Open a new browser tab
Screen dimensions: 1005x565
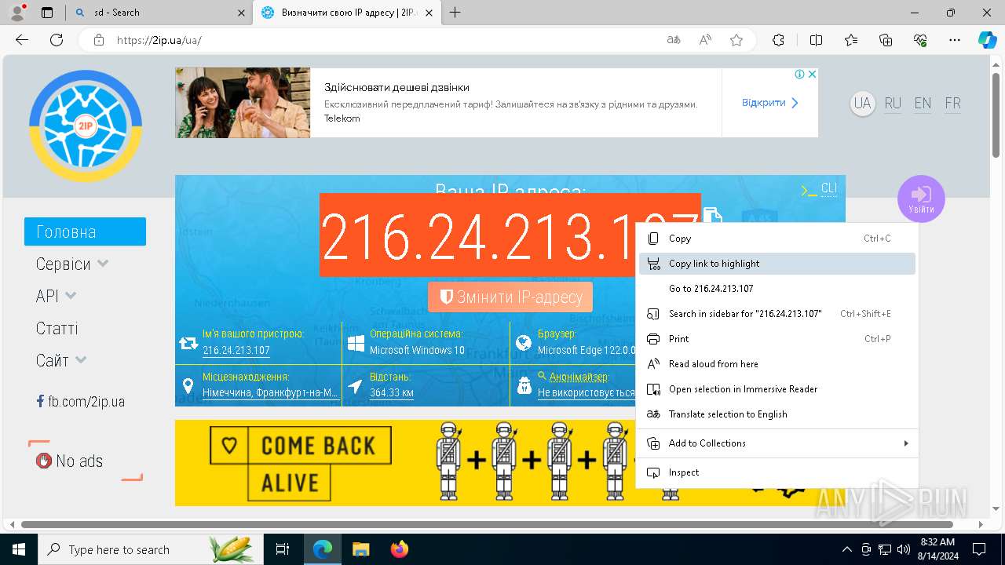coord(455,13)
